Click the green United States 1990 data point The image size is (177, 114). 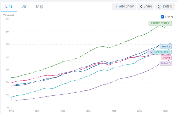click(11, 78)
